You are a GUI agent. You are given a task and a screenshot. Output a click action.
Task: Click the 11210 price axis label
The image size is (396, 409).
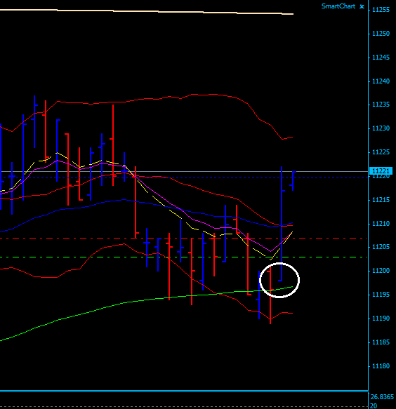pyautogui.click(x=381, y=224)
